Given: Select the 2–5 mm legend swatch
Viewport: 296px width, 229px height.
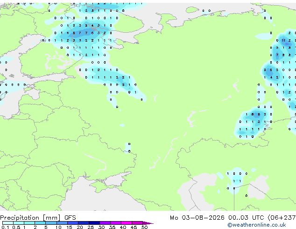Looking at the screenshot, I should (x=40, y=223).
